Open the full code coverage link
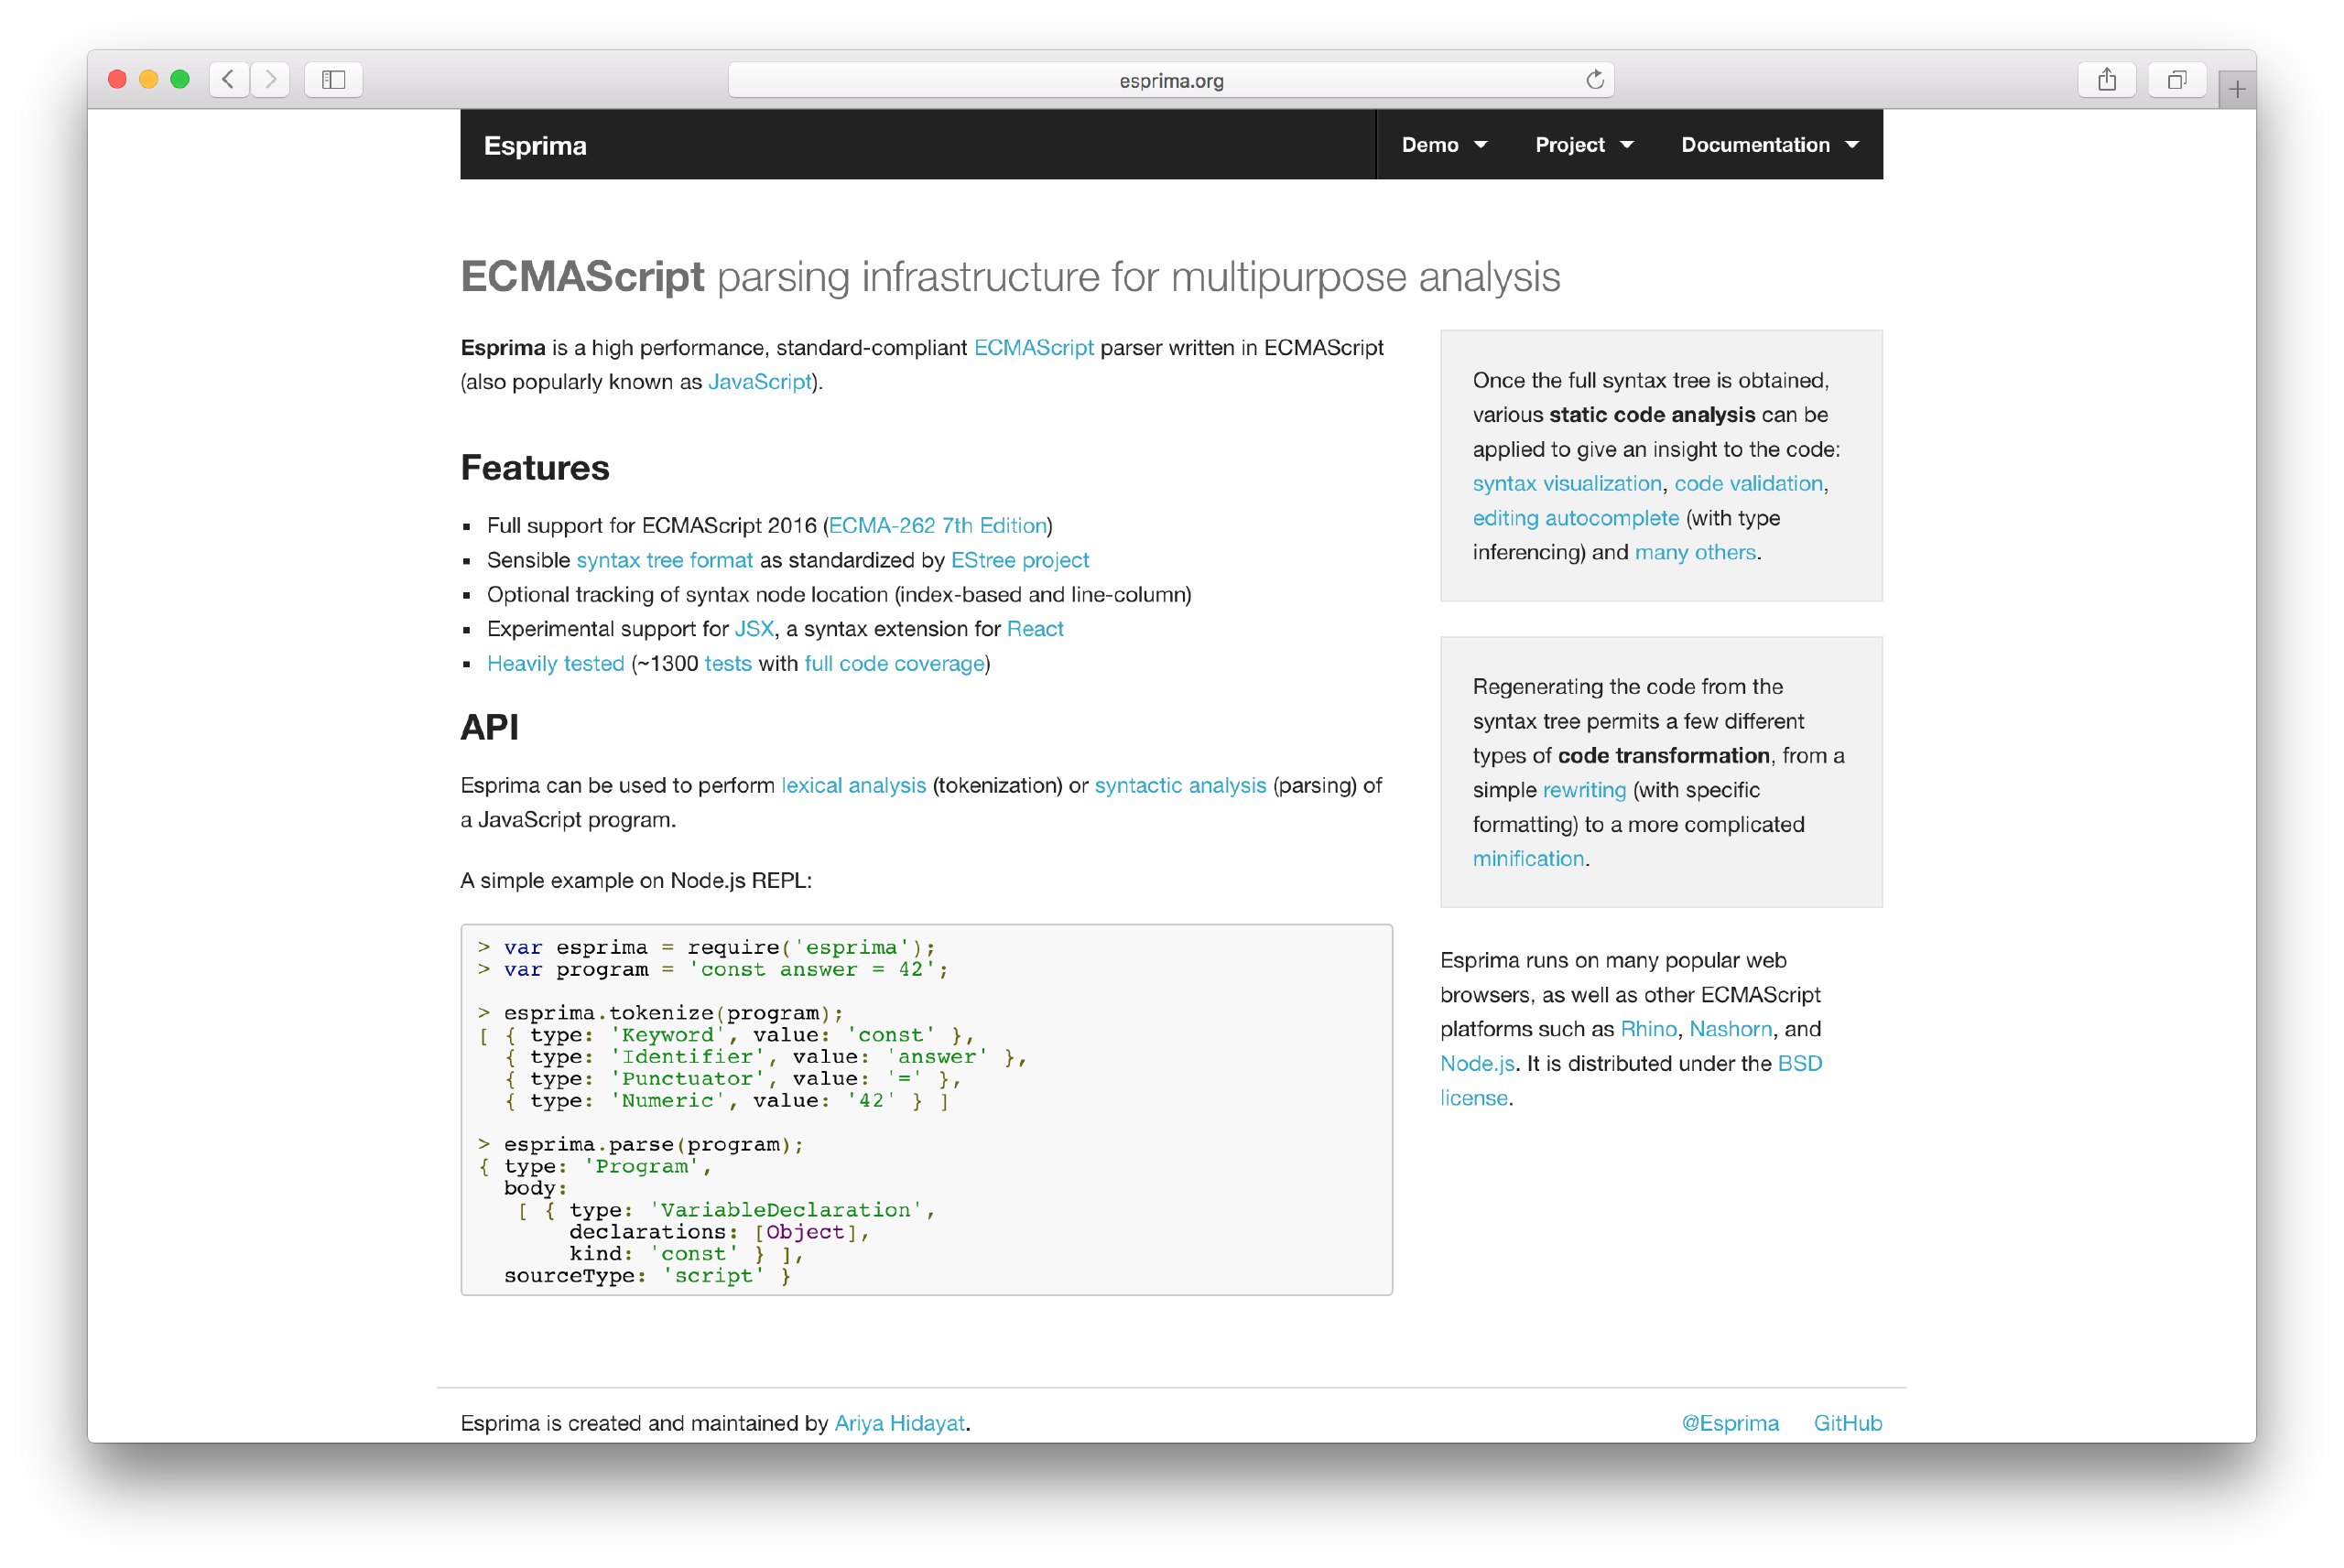Screen dimensions: 2344x1568 [895, 663]
